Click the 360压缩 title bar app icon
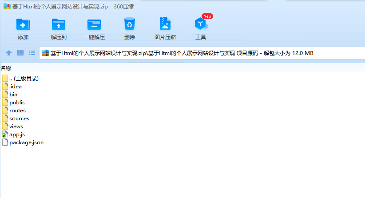 [x=7, y=7]
